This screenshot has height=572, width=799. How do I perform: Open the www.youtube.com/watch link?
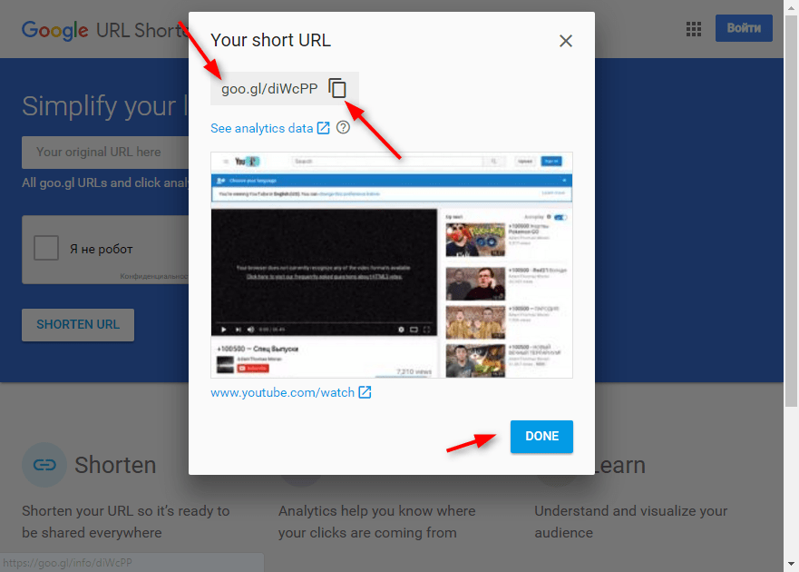click(x=282, y=392)
